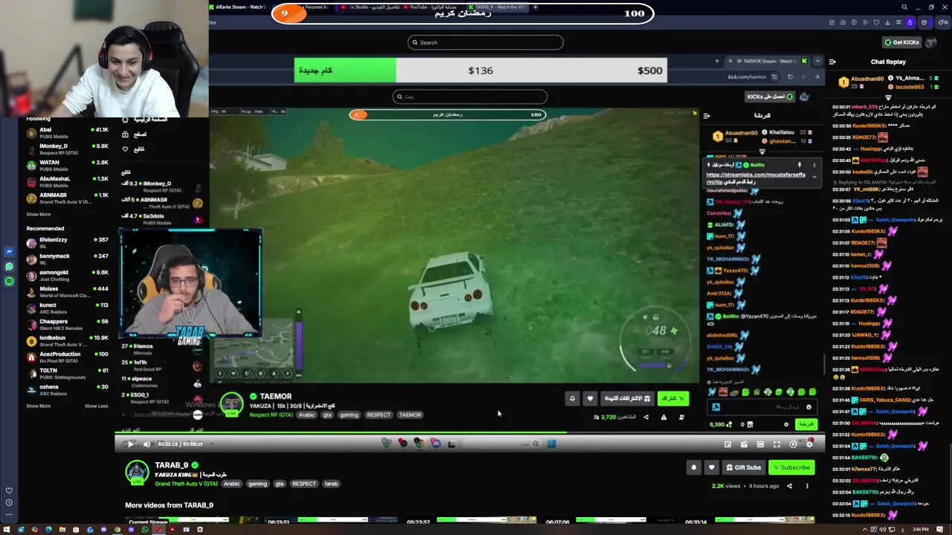Open asmongold in Recommended channels
This screenshot has height=535, width=952.
67,276
